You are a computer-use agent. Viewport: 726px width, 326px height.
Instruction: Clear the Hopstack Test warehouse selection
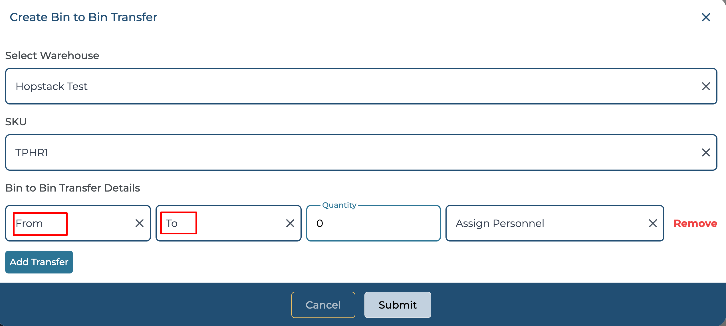(x=706, y=86)
